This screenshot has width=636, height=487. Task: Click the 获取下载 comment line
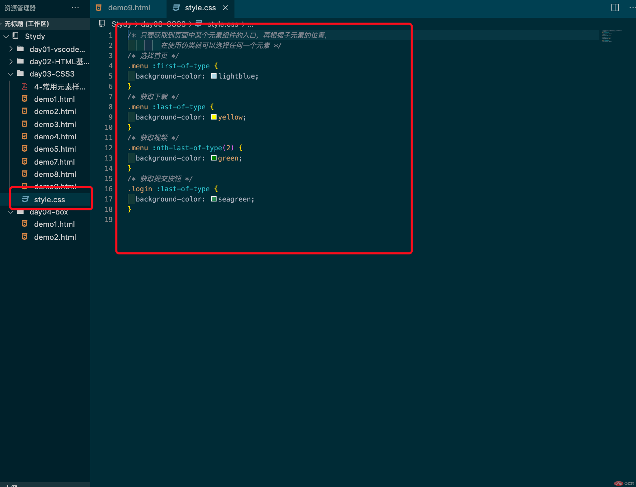[x=153, y=97]
